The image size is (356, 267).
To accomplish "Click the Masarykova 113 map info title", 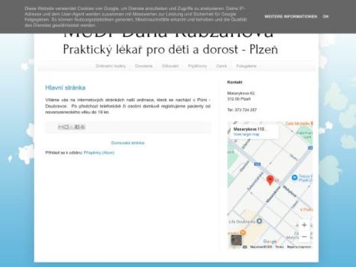I will tap(250, 129).
